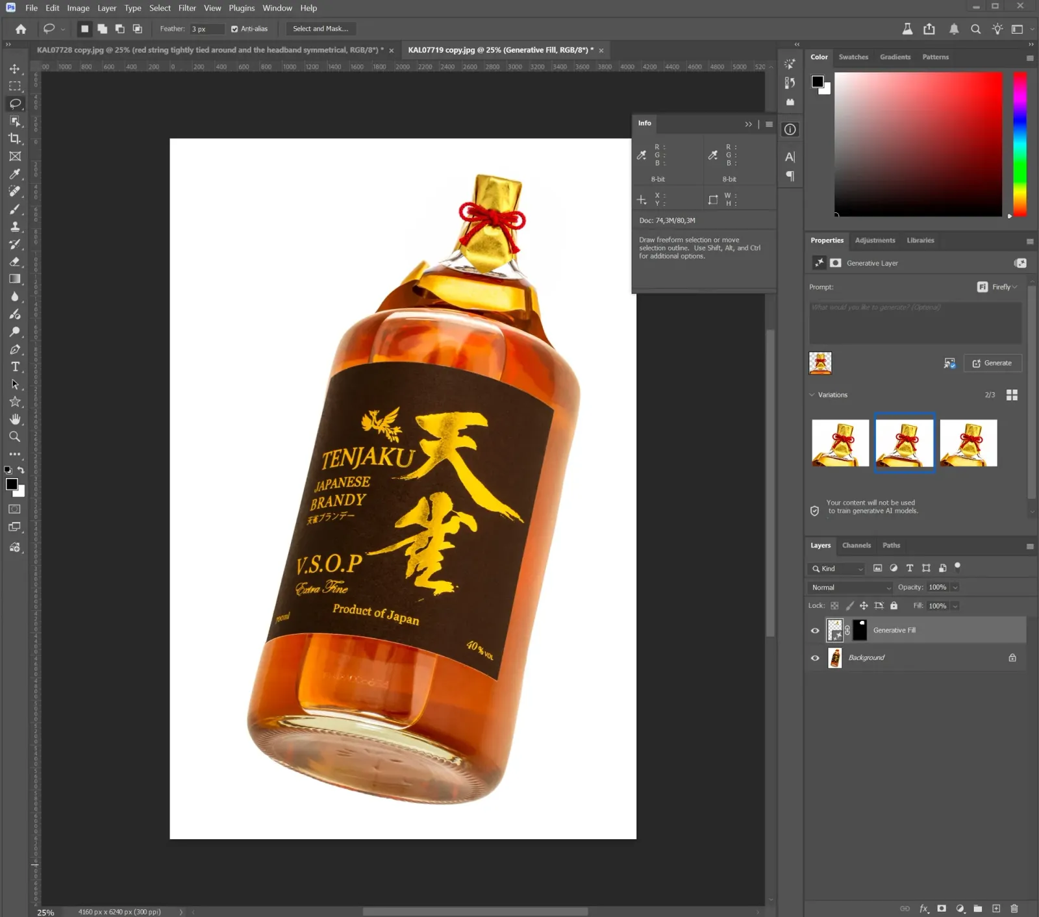This screenshot has width=1039, height=917.
Task: Open layer styles fx icon
Action: 923,909
